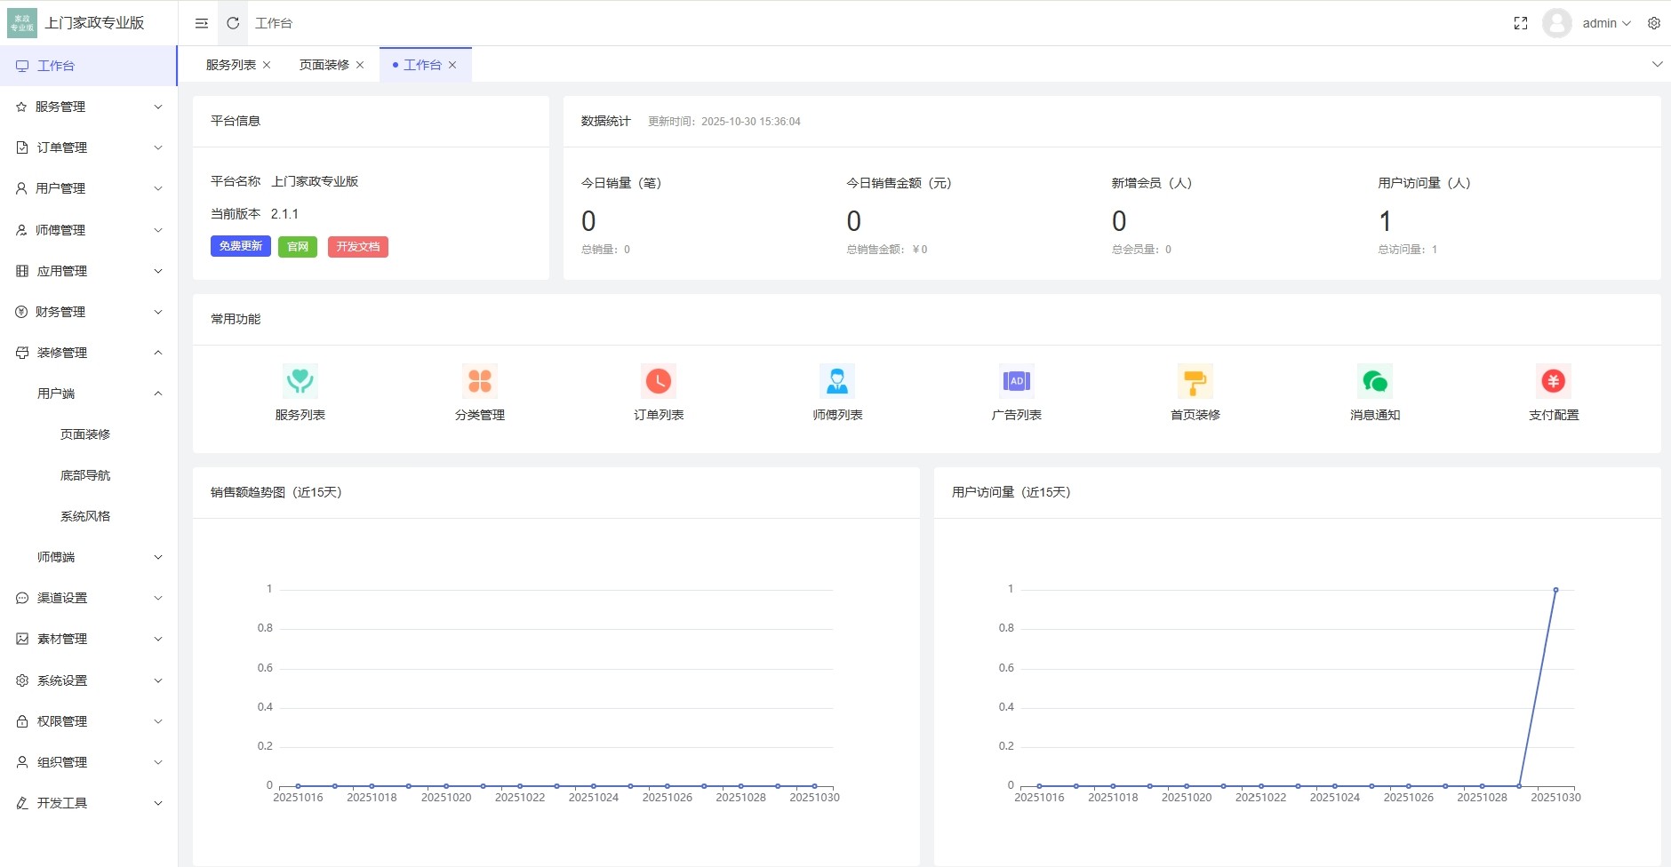Open the 服务列表 shortcut icon
Screen dimensions: 1671x867
[x=300, y=381]
